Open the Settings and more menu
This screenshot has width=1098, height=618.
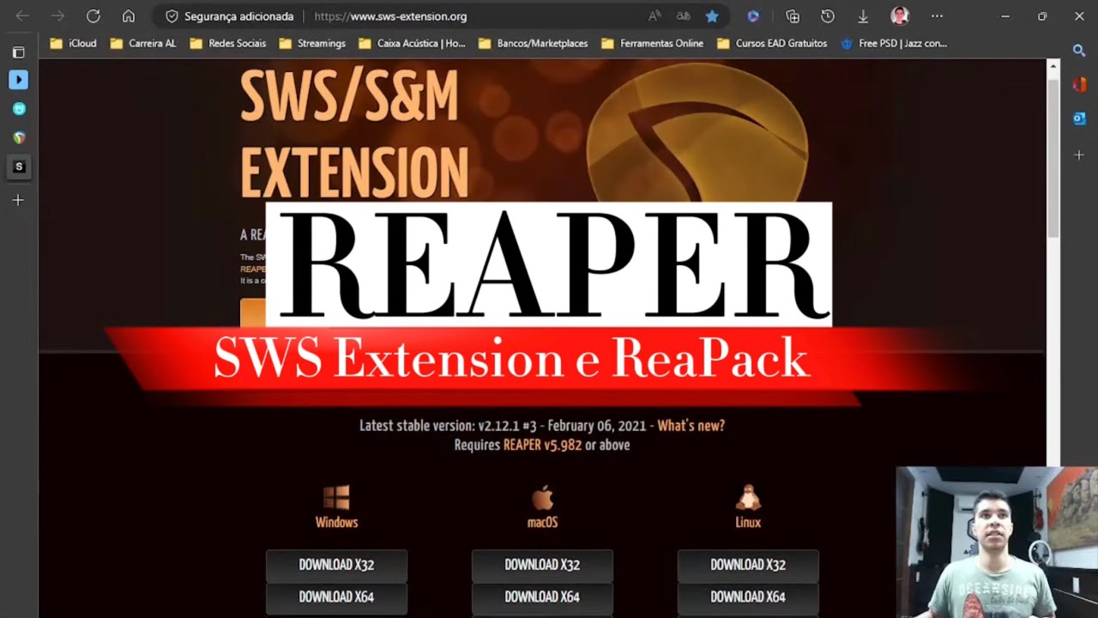pos(937,16)
